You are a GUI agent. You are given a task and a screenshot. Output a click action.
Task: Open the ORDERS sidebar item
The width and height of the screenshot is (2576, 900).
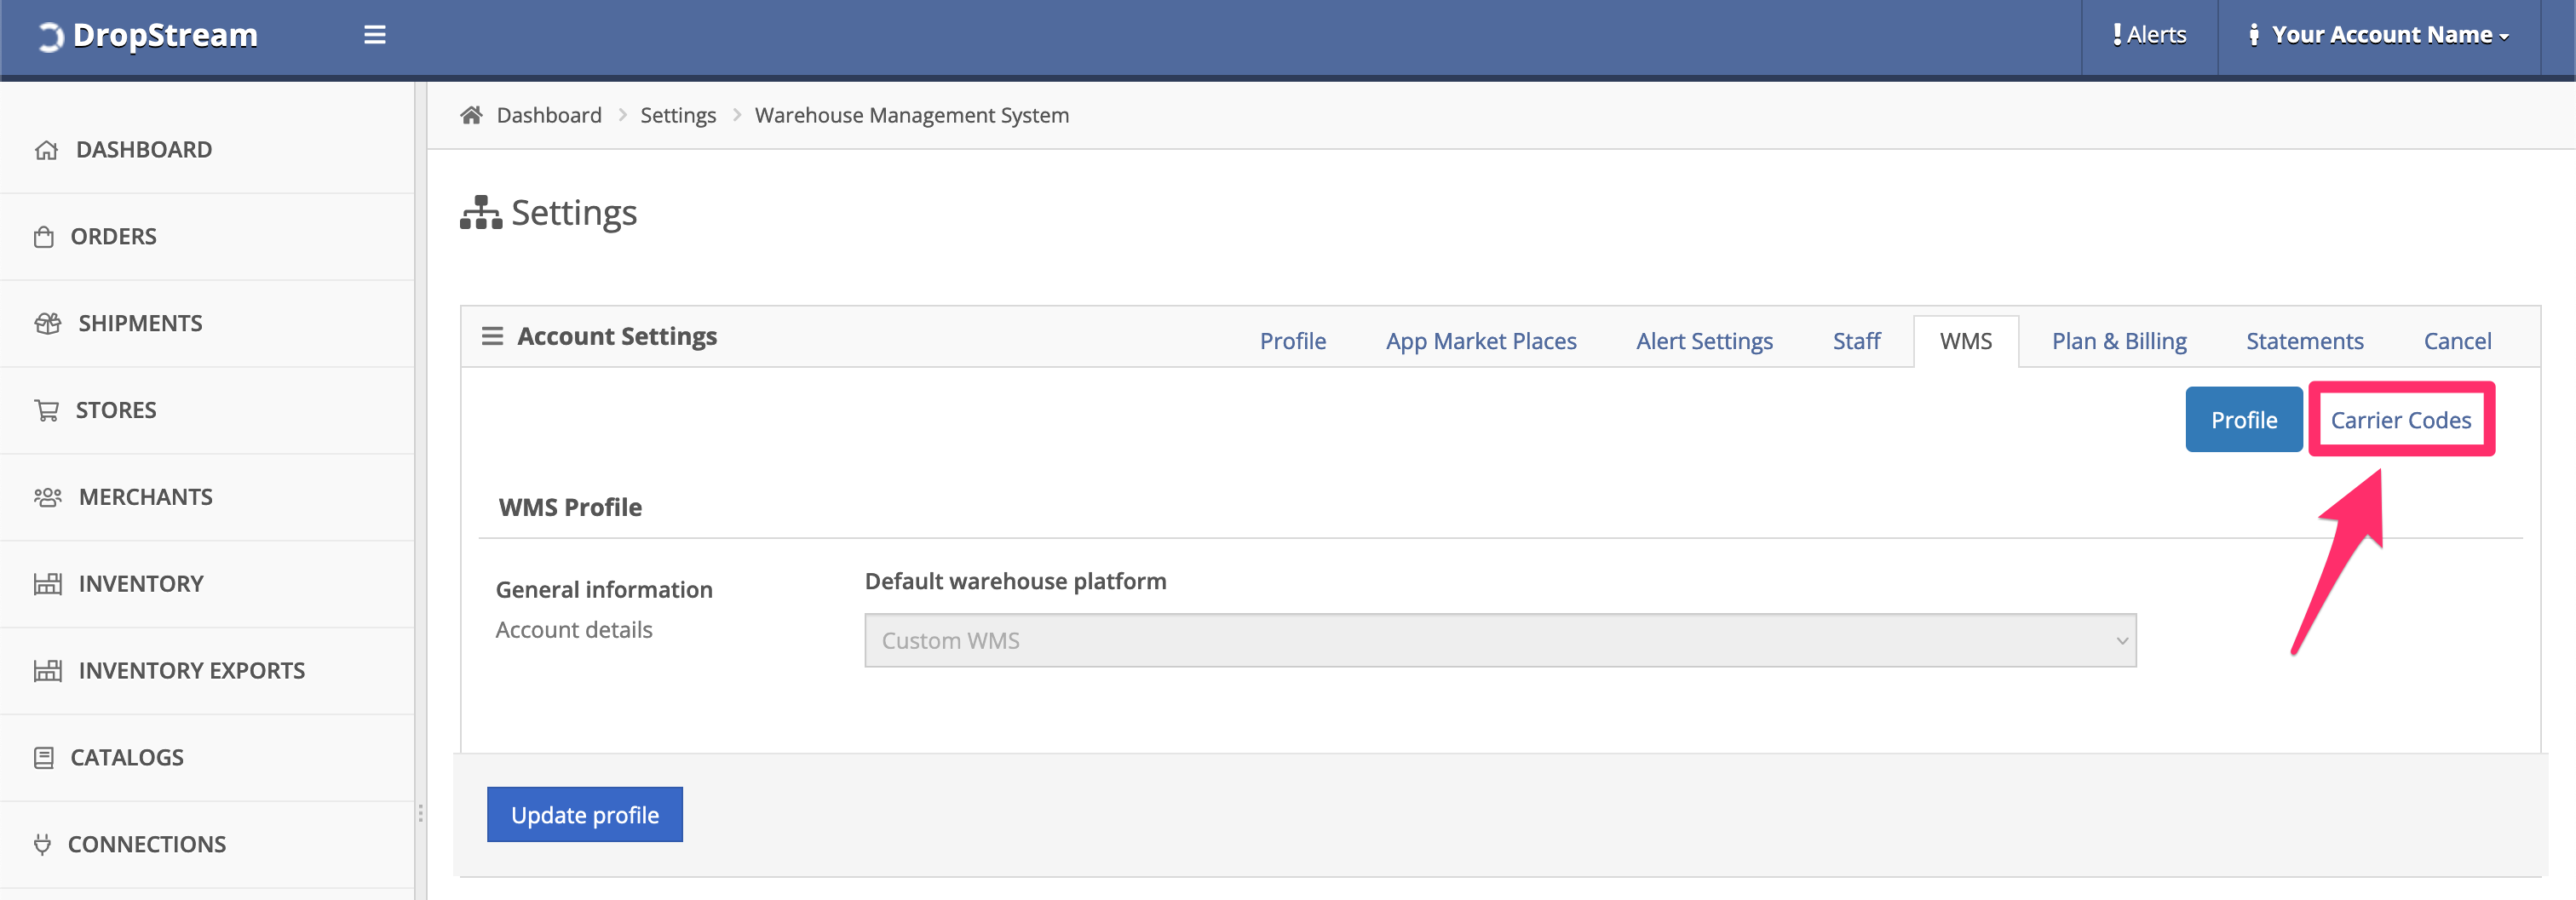[207, 237]
